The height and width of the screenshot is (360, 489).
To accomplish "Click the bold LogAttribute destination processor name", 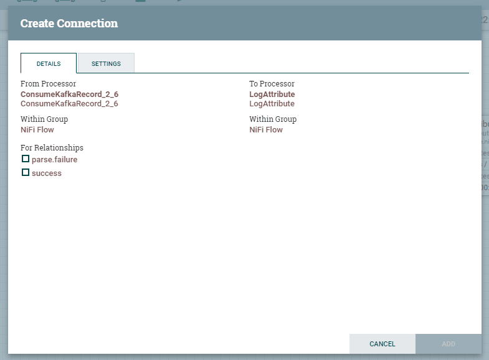I will coord(272,95).
